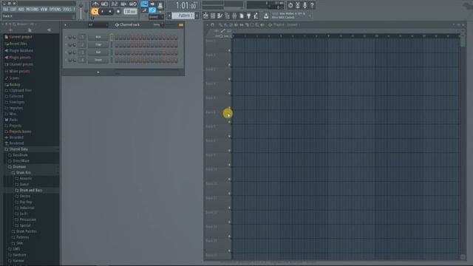Click the tempo tapper icon in toolbar
This screenshot has width=473, height=266.
pos(256,16)
